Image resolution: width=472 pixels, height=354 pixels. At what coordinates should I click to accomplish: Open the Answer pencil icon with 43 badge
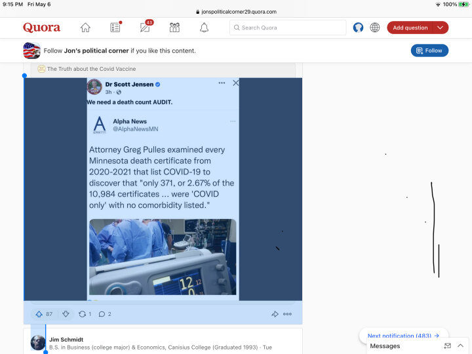point(145,28)
